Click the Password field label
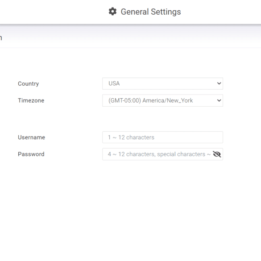The height and width of the screenshot is (261, 261). click(31, 154)
